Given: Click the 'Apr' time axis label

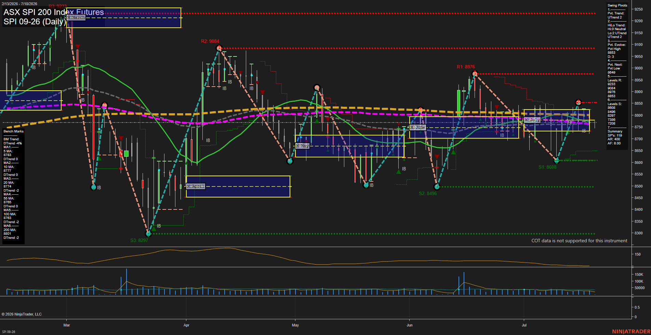Looking at the screenshot, I should 186,325.
